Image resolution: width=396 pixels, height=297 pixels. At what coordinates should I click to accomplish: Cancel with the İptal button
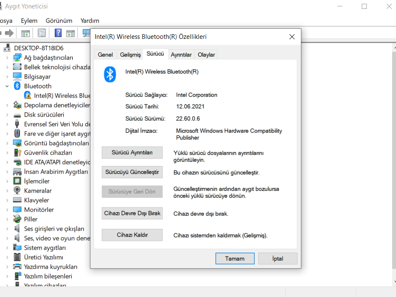pyautogui.click(x=278, y=259)
